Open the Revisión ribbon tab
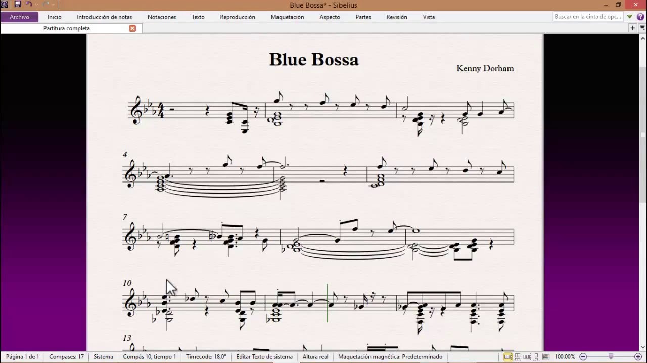The width and height of the screenshot is (647, 363). pos(397,17)
